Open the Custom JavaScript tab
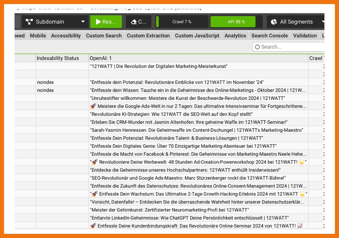 [197, 36]
